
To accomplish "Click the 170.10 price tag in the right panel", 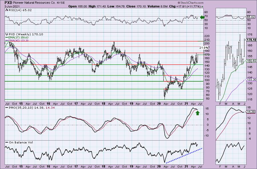I will pyautogui.click(x=251, y=40).
